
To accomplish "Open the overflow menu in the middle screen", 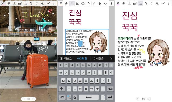I will 111,3.
